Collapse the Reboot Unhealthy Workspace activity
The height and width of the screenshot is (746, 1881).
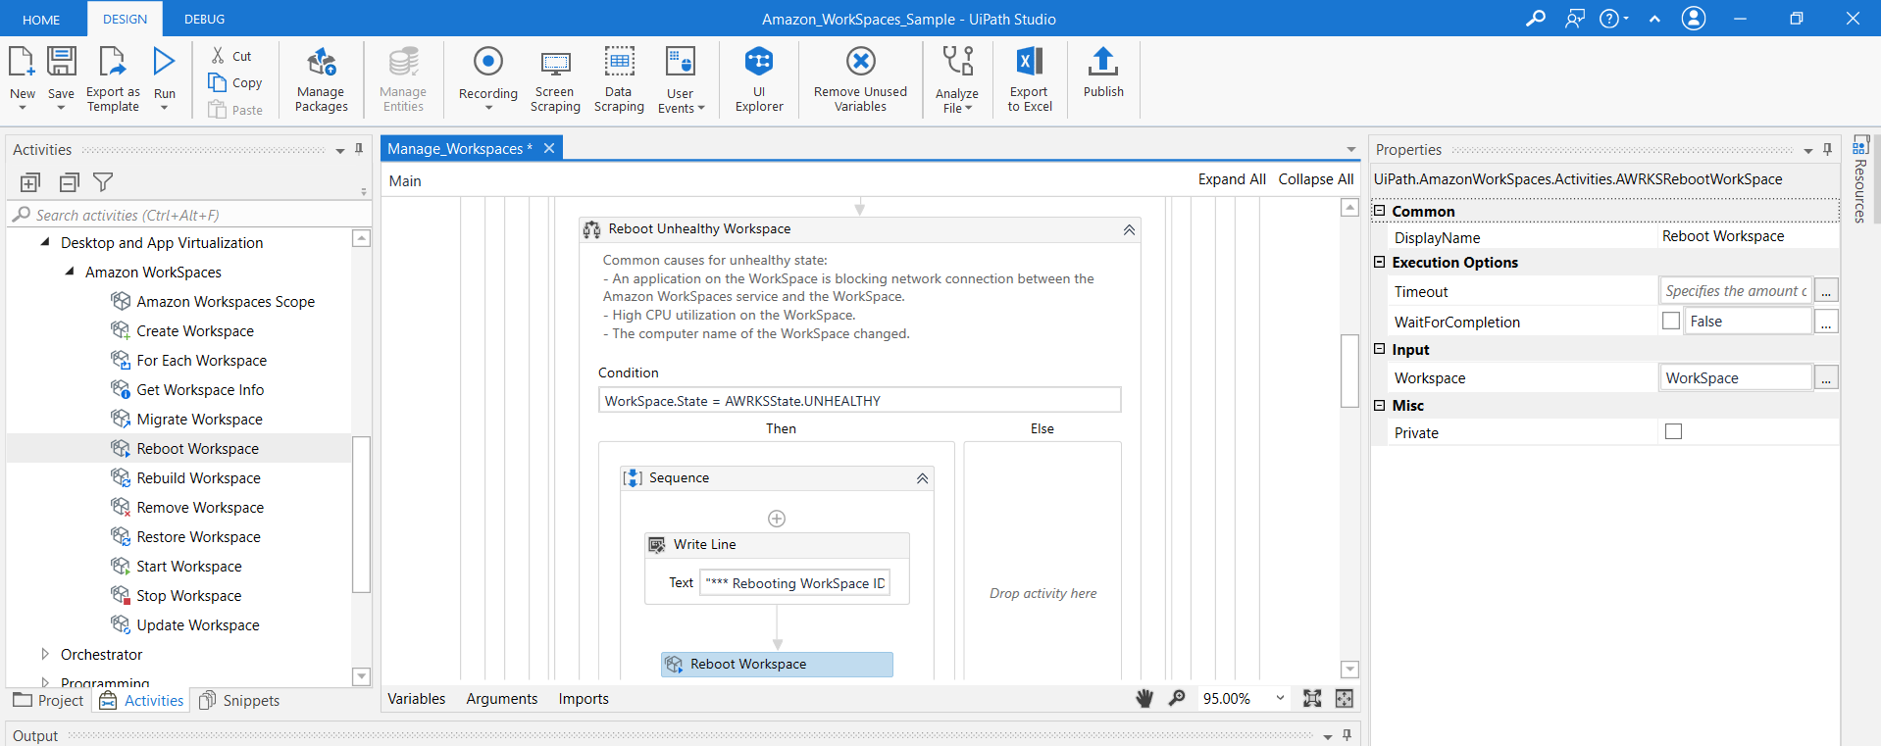click(x=1129, y=229)
